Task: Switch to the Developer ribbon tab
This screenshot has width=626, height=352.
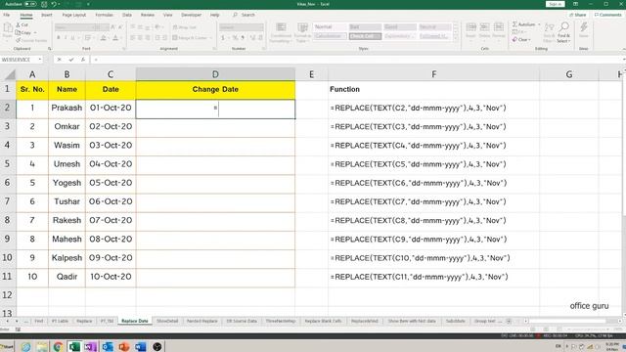Action: pyautogui.click(x=192, y=15)
